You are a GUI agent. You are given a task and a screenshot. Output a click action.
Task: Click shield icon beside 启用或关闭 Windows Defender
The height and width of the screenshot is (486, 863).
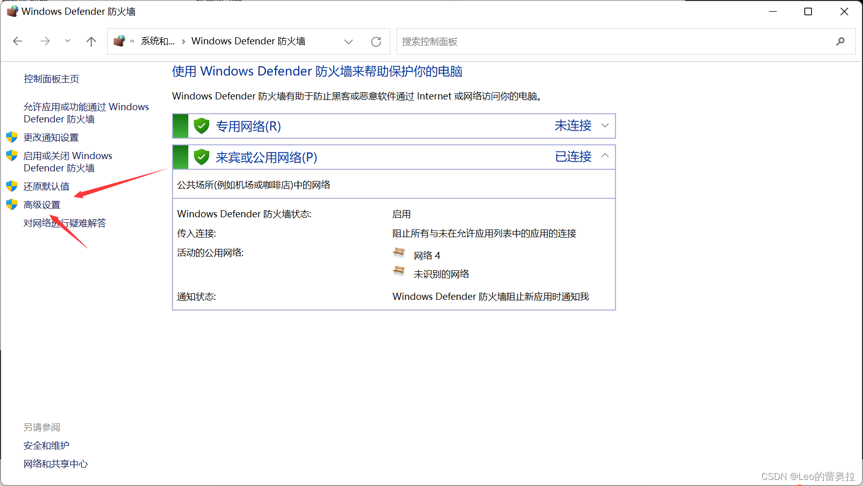12,156
